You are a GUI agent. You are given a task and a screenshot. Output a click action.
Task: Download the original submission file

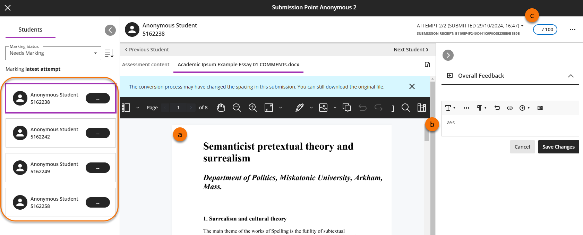(x=427, y=65)
